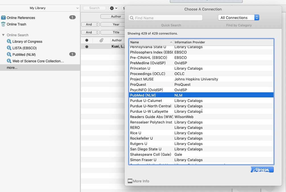Click the PubMed (NLM) sidebar search icon
The image size is (286, 192).
click(9, 54)
